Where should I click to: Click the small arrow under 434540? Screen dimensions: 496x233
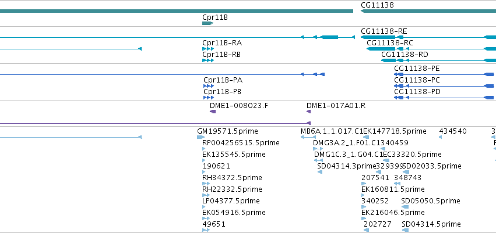(440, 137)
